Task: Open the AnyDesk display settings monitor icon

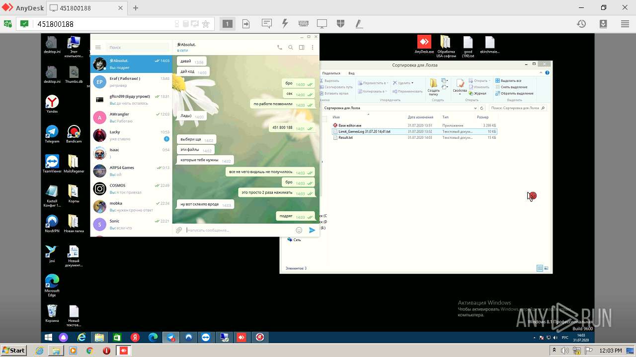Action: 322,24
